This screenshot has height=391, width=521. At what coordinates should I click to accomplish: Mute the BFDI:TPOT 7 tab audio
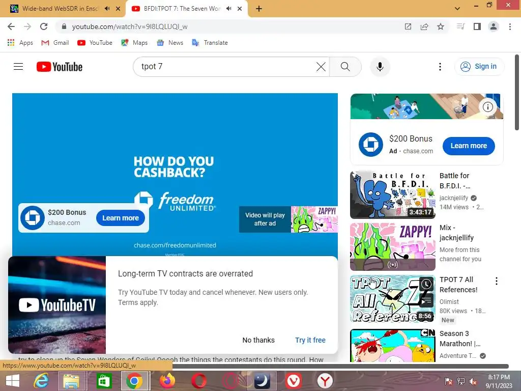[x=228, y=9]
